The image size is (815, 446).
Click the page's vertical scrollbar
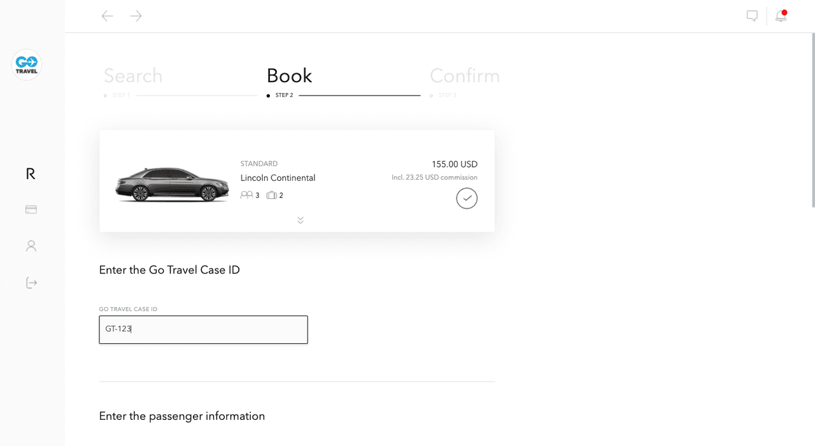point(812,121)
